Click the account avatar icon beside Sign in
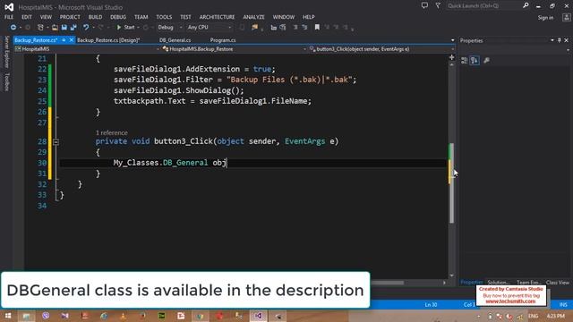 [566, 17]
